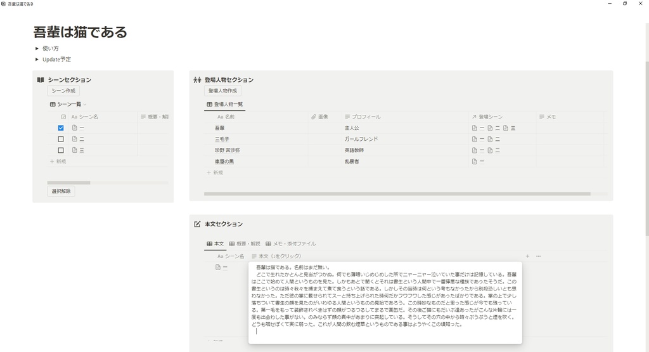Click the 登場人物セクション heading text

tap(229, 80)
